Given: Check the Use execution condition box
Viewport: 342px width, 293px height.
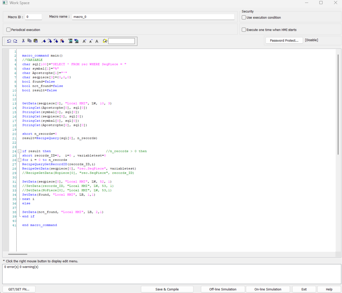Looking at the screenshot, I should [x=244, y=18].
